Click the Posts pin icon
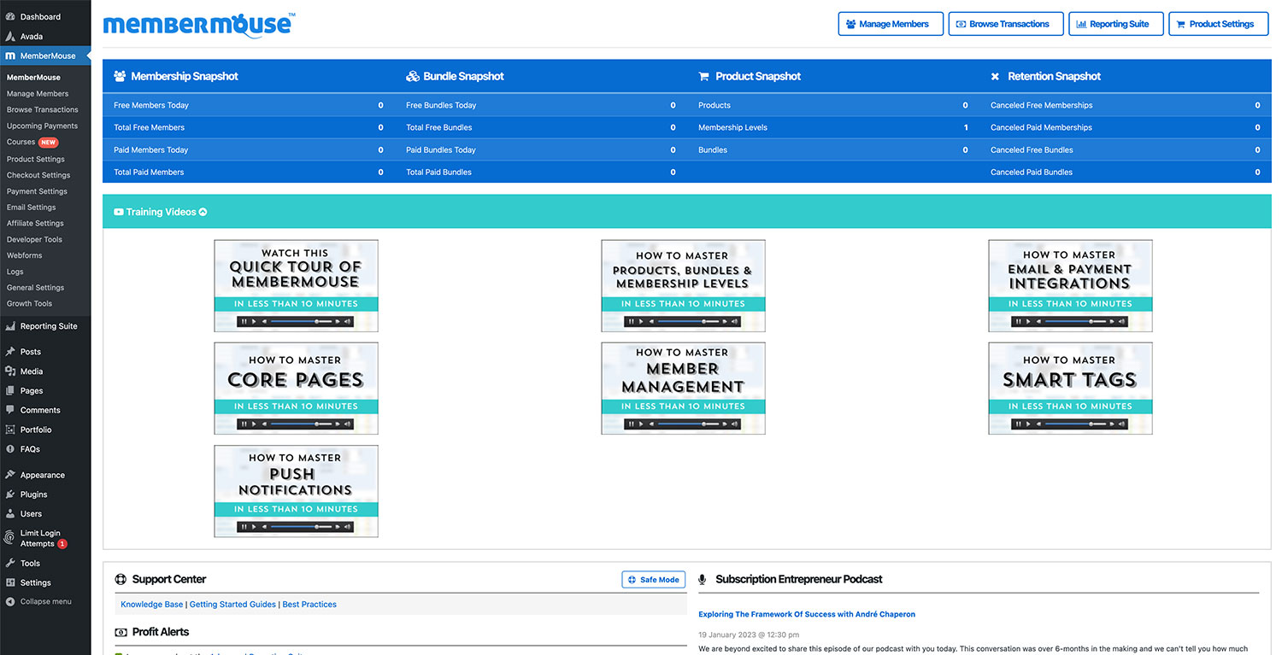The width and height of the screenshot is (1282, 655). pos(10,352)
